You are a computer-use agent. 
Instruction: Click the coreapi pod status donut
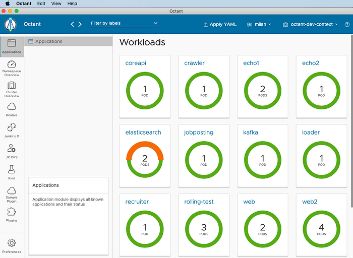click(x=145, y=90)
